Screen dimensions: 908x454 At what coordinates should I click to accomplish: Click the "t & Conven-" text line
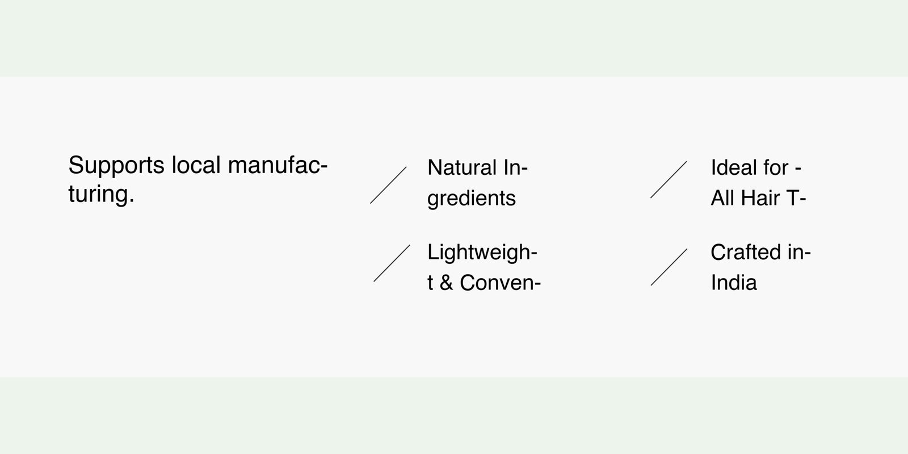tap(484, 283)
